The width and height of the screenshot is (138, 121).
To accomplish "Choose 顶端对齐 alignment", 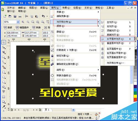I will click(117, 31).
